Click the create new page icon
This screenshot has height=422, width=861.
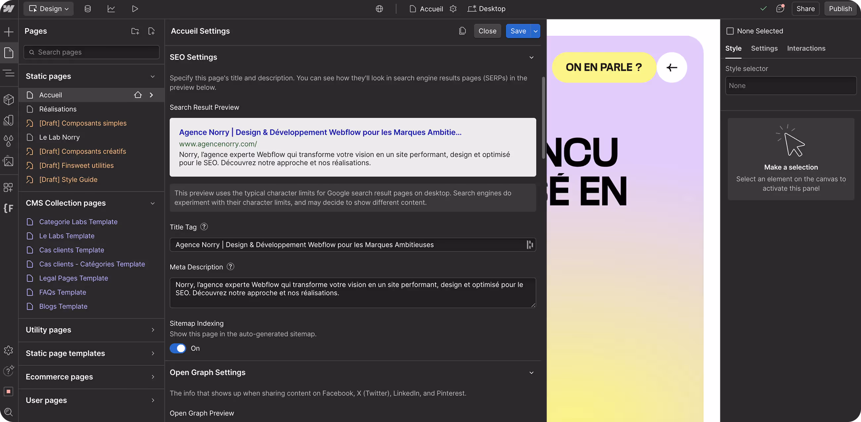click(151, 31)
